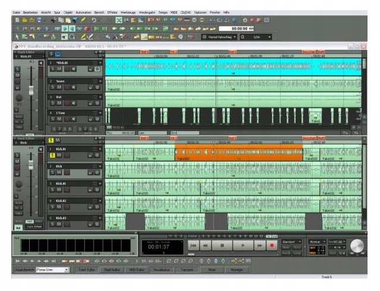This screenshot has height=291, width=380.
Task: Click the highlighted orange curve icon in the tool row
Action: coord(144,37)
